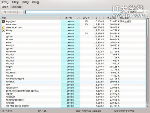The width and height of the screenshot is (150, 113).
Task: Sort by the 内存 column header
Action: click(98, 18)
